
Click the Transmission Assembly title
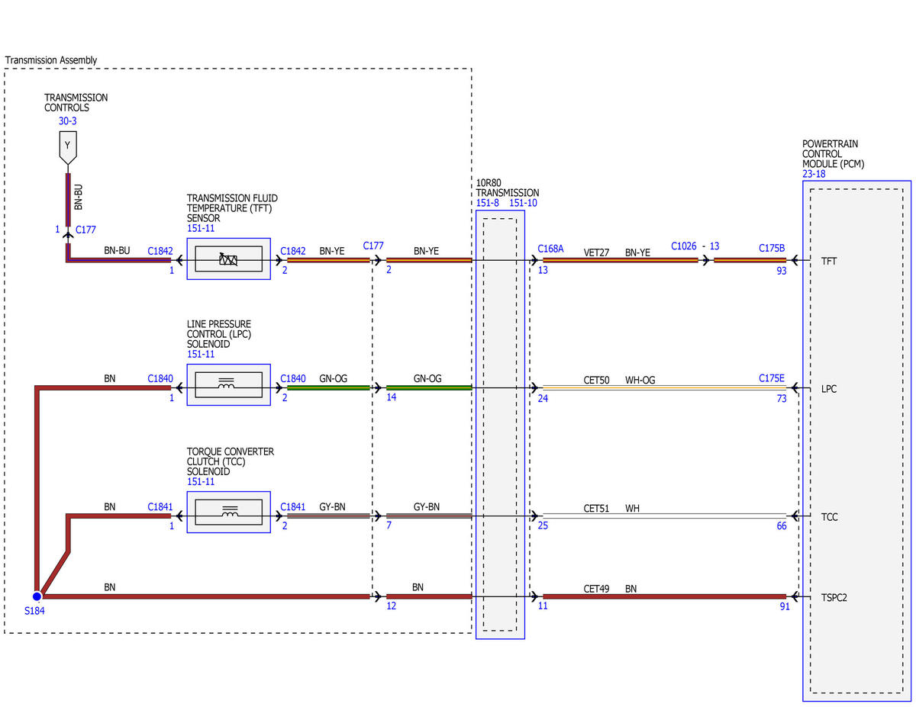coord(51,60)
